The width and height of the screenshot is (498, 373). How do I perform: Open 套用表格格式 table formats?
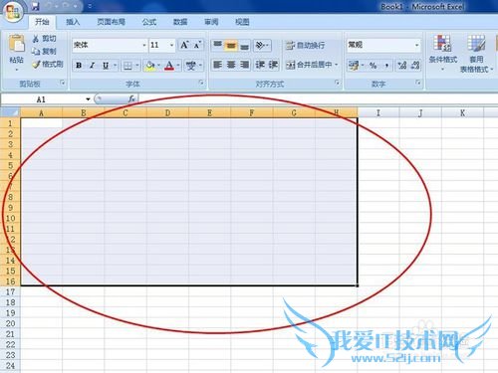pos(476,53)
